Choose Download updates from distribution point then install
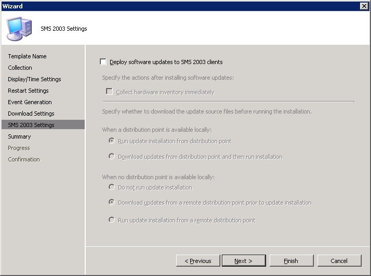This screenshot has height=276, width=371. click(111, 157)
